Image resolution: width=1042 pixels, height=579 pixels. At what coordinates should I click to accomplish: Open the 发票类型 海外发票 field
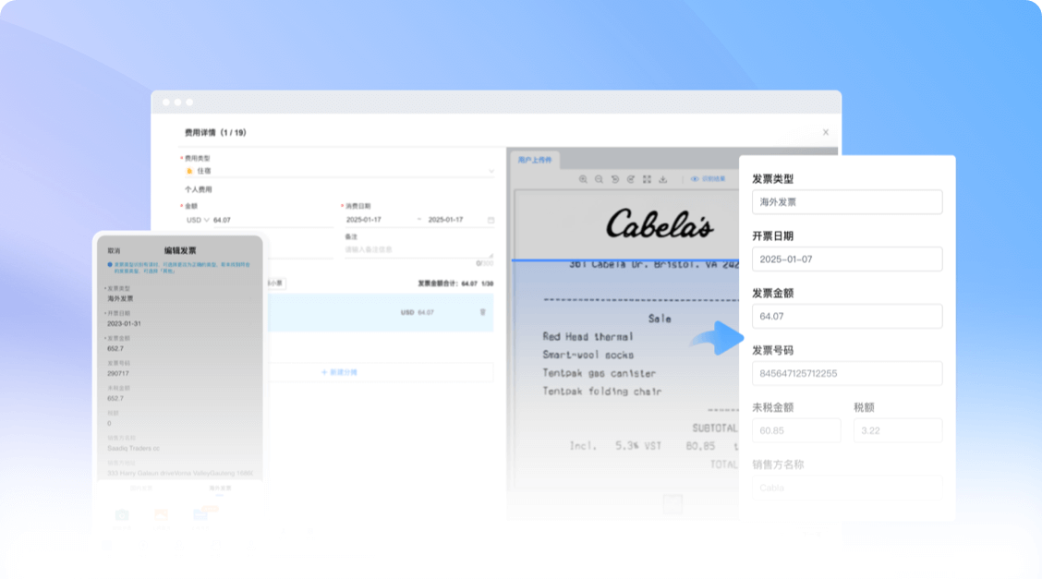coord(847,202)
